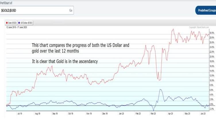Open the Predefined Groups menu
Viewport: 216px width, 129px height.
coord(207,10)
